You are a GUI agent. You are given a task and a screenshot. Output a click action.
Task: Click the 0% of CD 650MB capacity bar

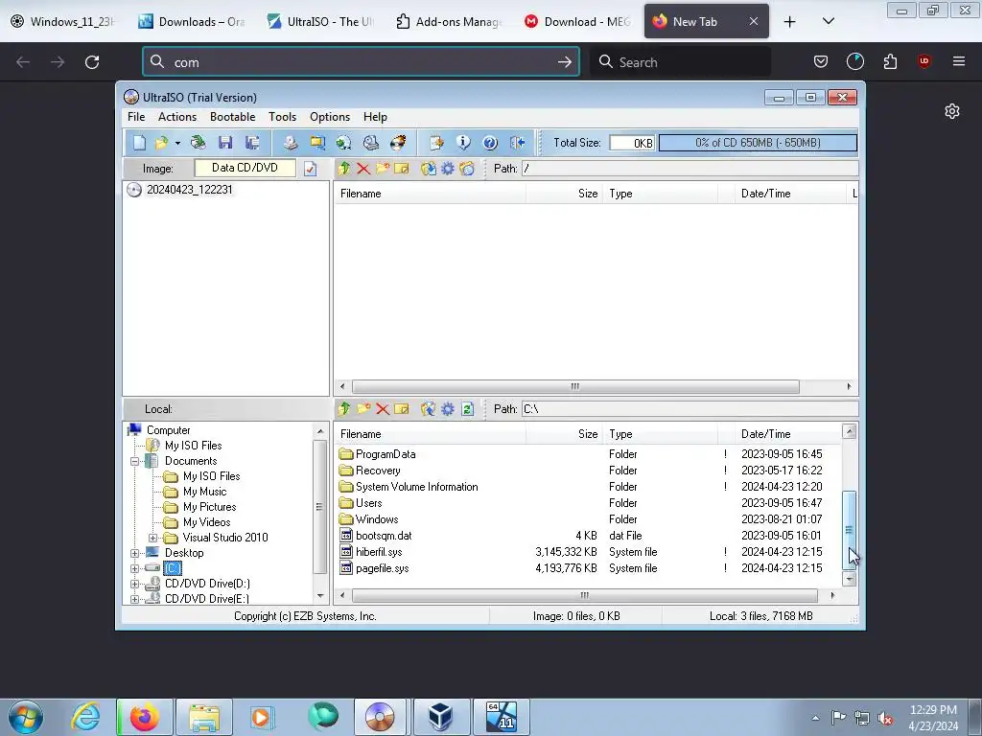click(758, 143)
